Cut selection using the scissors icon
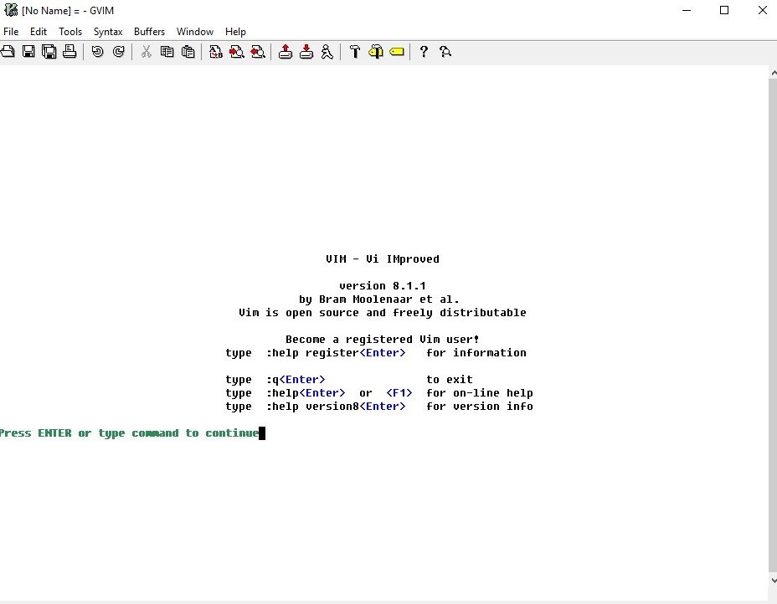Screen dimensions: 777x604 pyautogui.click(x=147, y=52)
